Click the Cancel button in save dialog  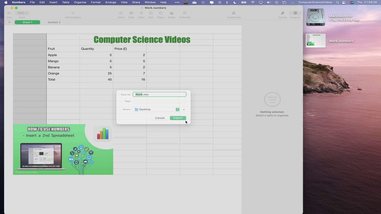coord(160,118)
